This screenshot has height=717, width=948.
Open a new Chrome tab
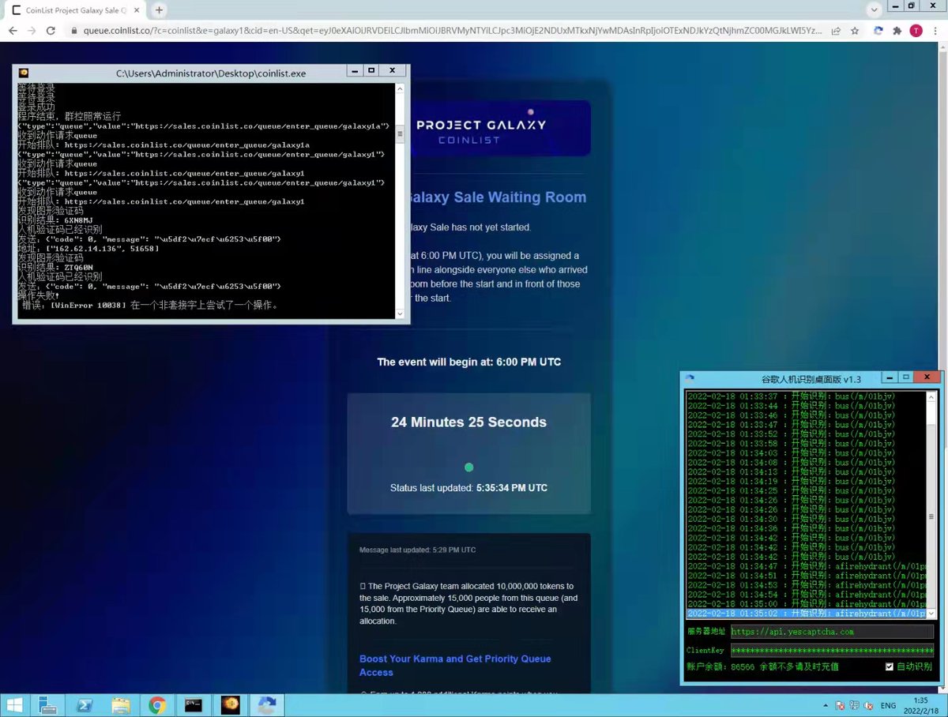pos(159,10)
